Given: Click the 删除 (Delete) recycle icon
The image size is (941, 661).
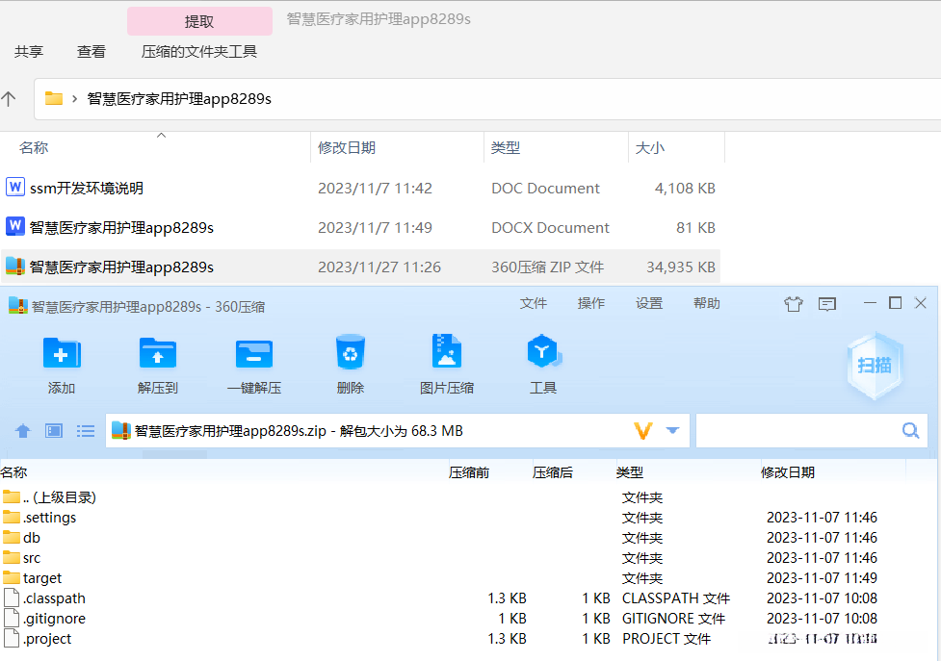Looking at the screenshot, I should pyautogui.click(x=351, y=352).
